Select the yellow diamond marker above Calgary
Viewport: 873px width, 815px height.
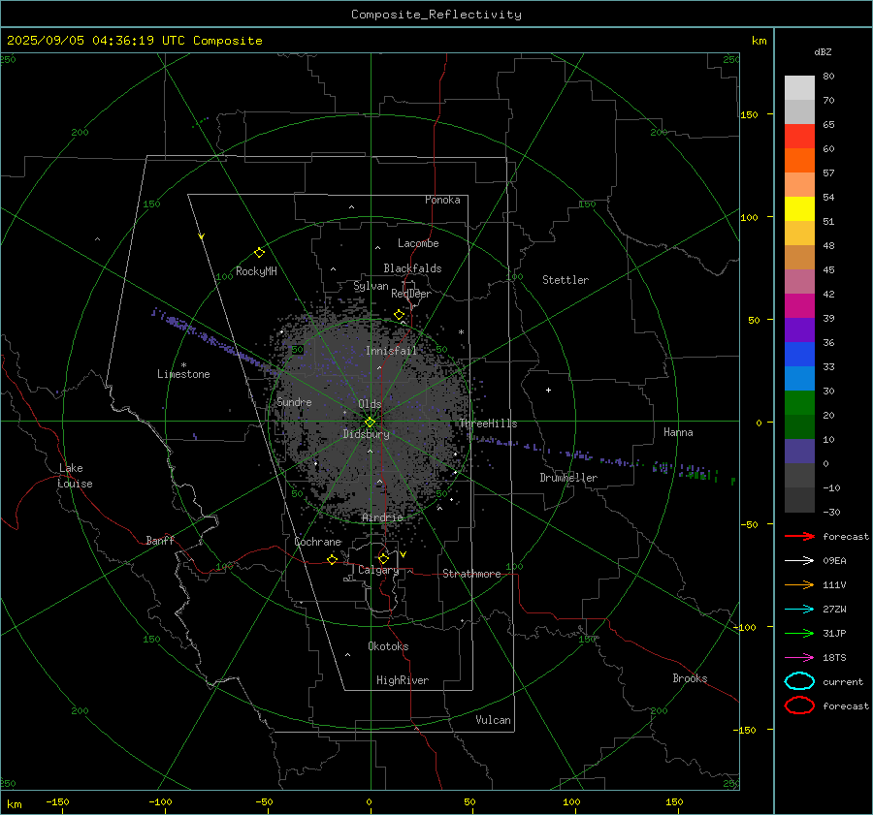(x=383, y=558)
